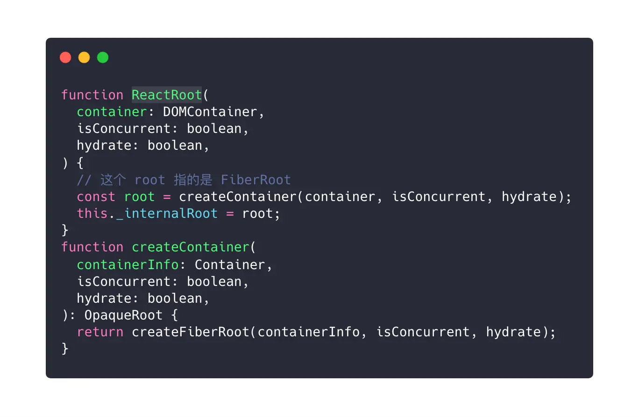This screenshot has width=639, height=417.
Task: Click the red close dot
Action: [65, 57]
